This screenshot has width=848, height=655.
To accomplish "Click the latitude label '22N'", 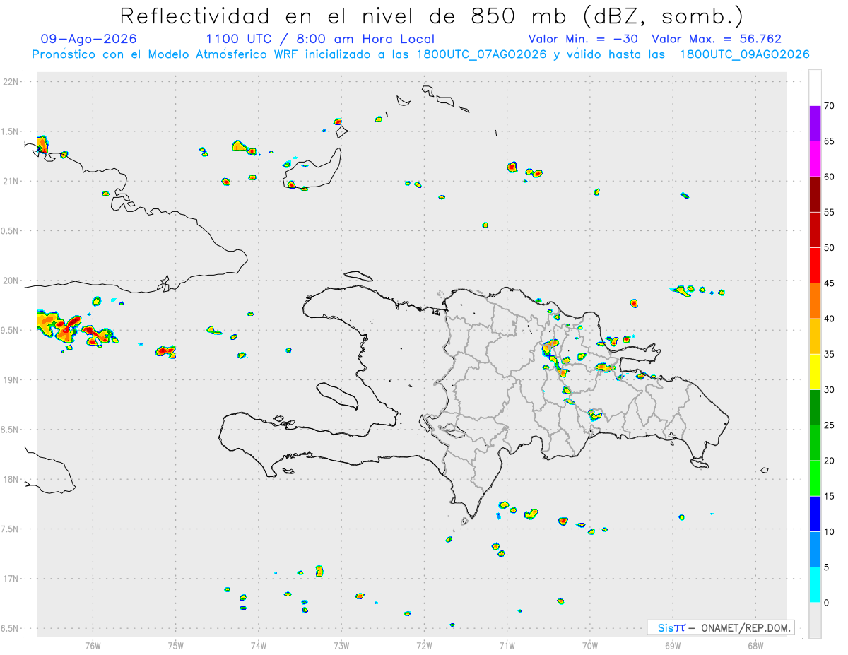I will (x=12, y=81).
